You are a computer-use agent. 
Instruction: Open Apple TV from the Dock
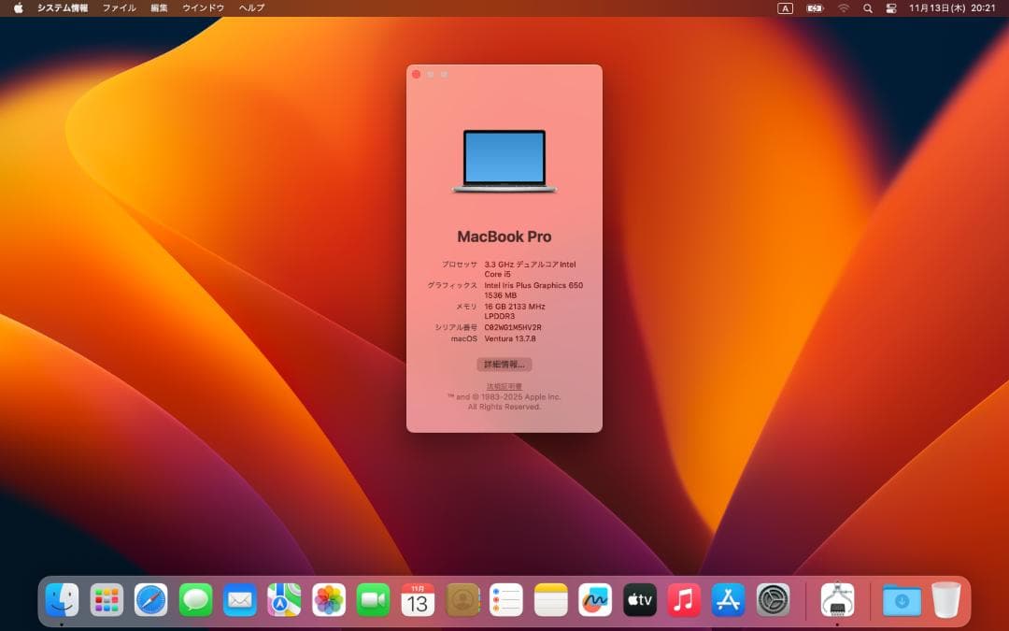click(x=639, y=600)
